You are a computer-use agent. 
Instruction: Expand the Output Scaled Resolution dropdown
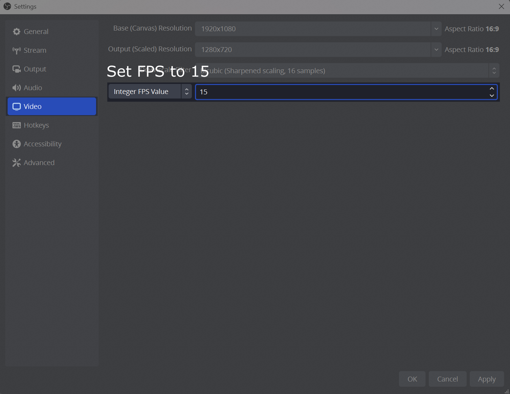pyautogui.click(x=436, y=50)
